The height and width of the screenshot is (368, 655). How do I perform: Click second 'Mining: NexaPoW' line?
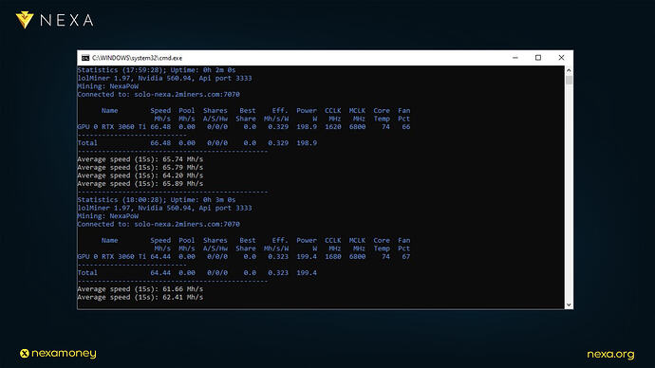(x=108, y=216)
